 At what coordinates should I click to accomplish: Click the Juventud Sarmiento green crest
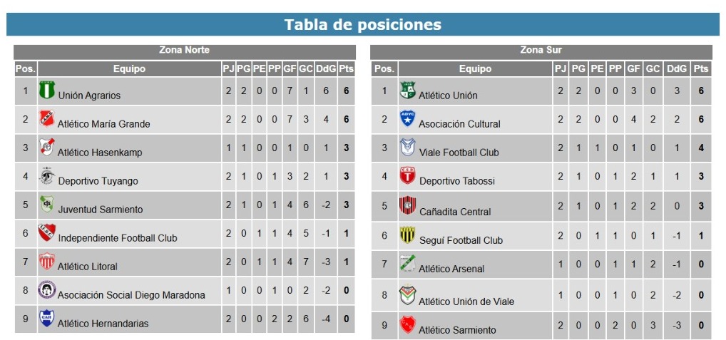point(47,204)
